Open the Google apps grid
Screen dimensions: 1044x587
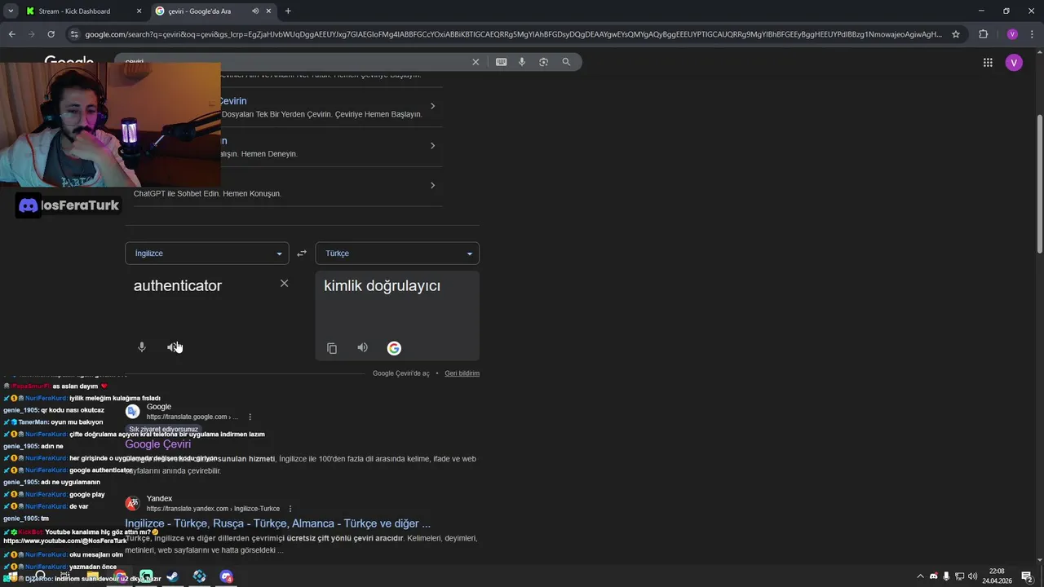pos(988,63)
